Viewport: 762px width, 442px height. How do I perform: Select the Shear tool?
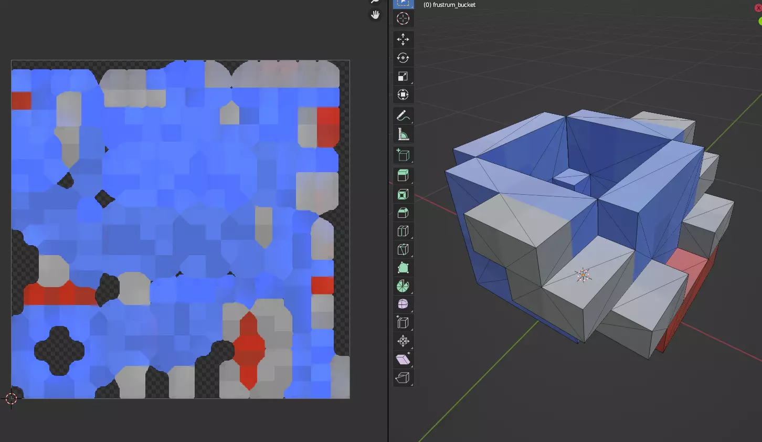click(x=403, y=360)
